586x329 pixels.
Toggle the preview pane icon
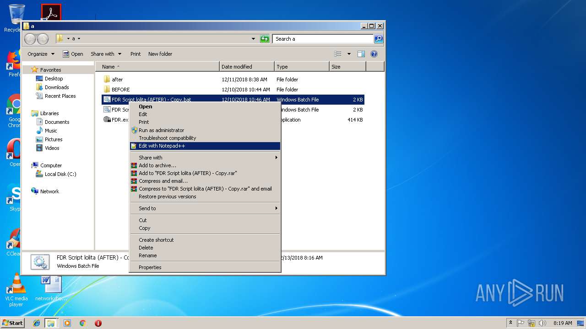[361, 54]
